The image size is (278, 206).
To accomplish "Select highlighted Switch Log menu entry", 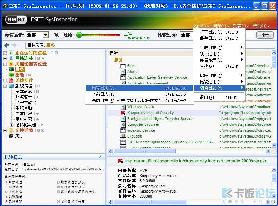I will [219, 88].
